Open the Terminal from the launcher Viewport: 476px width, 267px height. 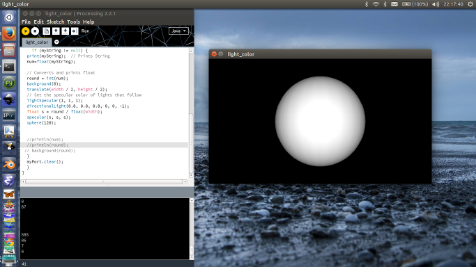(9, 66)
